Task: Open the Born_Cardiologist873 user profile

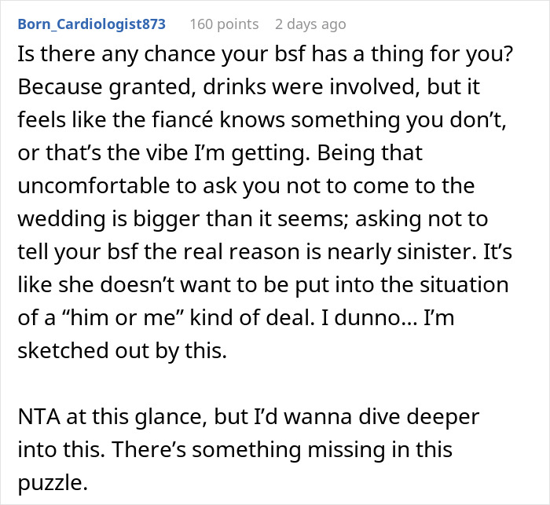Action: coord(91,24)
